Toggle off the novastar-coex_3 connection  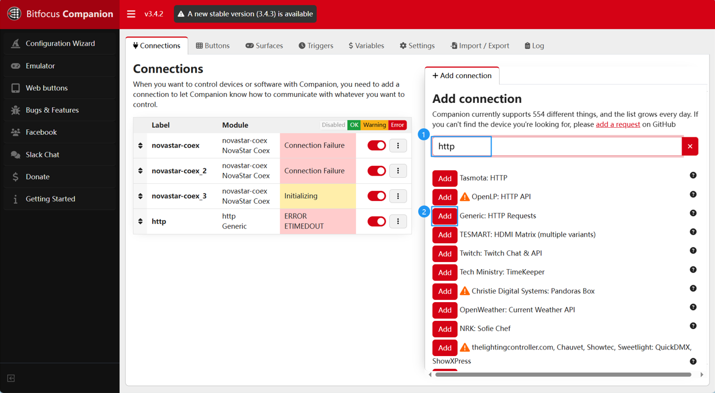coord(376,196)
